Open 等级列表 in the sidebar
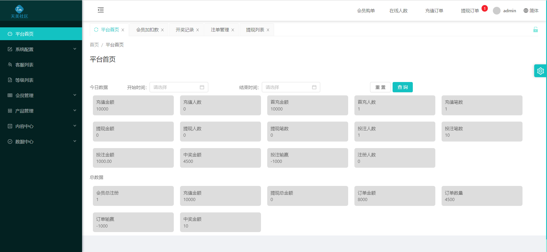This screenshot has height=252, width=547. 41,80
